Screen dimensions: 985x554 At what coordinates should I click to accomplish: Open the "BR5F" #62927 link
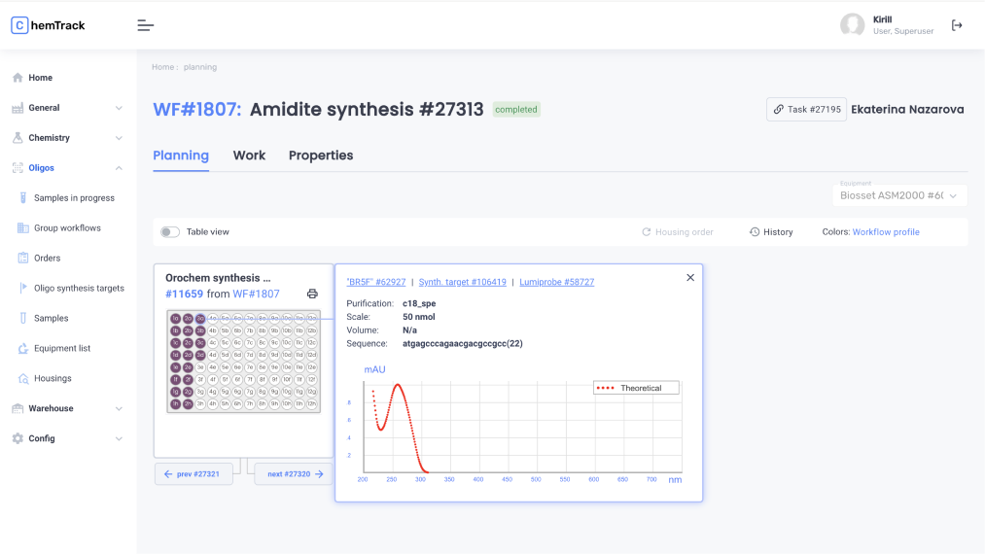coord(376,282)
